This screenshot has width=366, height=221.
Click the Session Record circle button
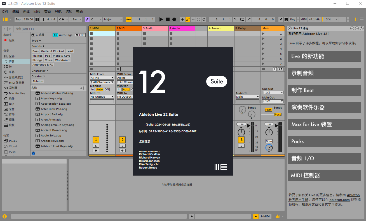pos(204,20)
